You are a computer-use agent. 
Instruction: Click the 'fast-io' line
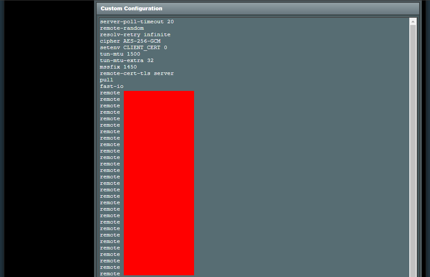[x=112, y=86]
